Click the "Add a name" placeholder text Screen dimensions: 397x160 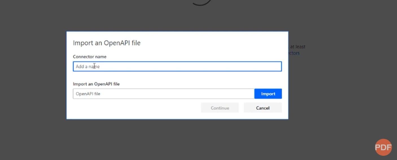87,67
